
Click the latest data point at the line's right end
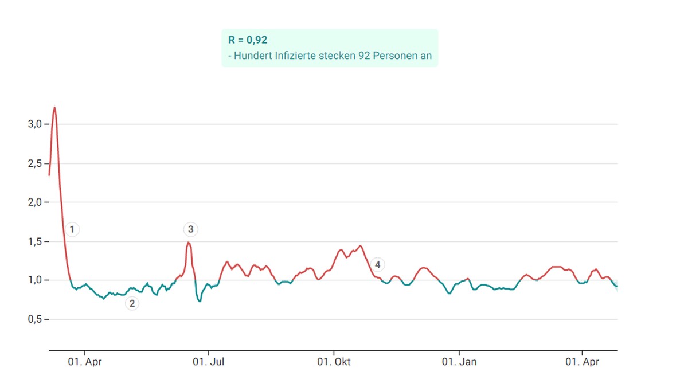[617, 286]
